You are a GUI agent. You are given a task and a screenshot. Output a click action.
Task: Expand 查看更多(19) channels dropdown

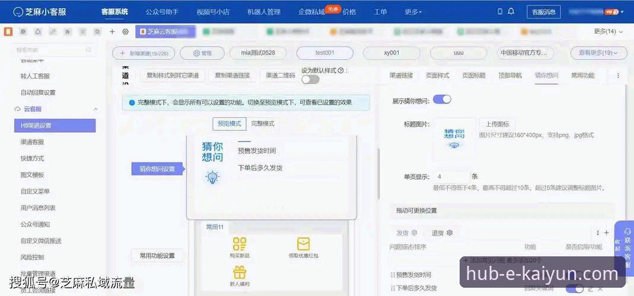pyautogui.click(x=598, y=53)
